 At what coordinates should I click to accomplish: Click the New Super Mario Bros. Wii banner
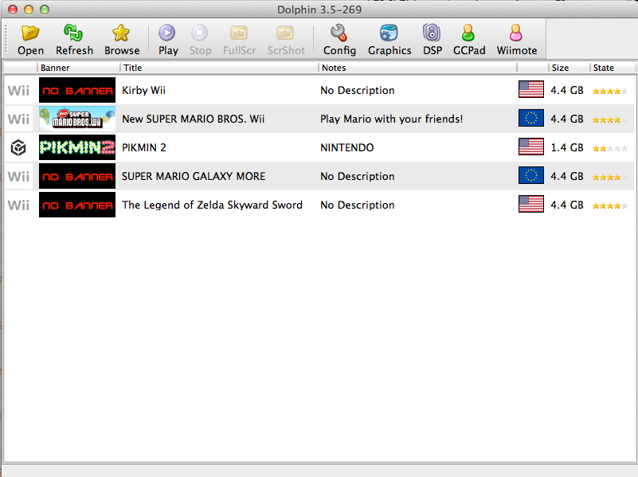coord(77,119)
